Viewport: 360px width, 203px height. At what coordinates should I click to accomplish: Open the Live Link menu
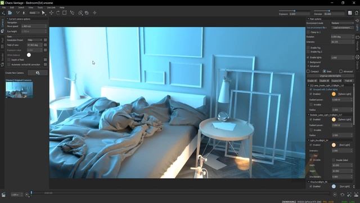click(51, 7)
